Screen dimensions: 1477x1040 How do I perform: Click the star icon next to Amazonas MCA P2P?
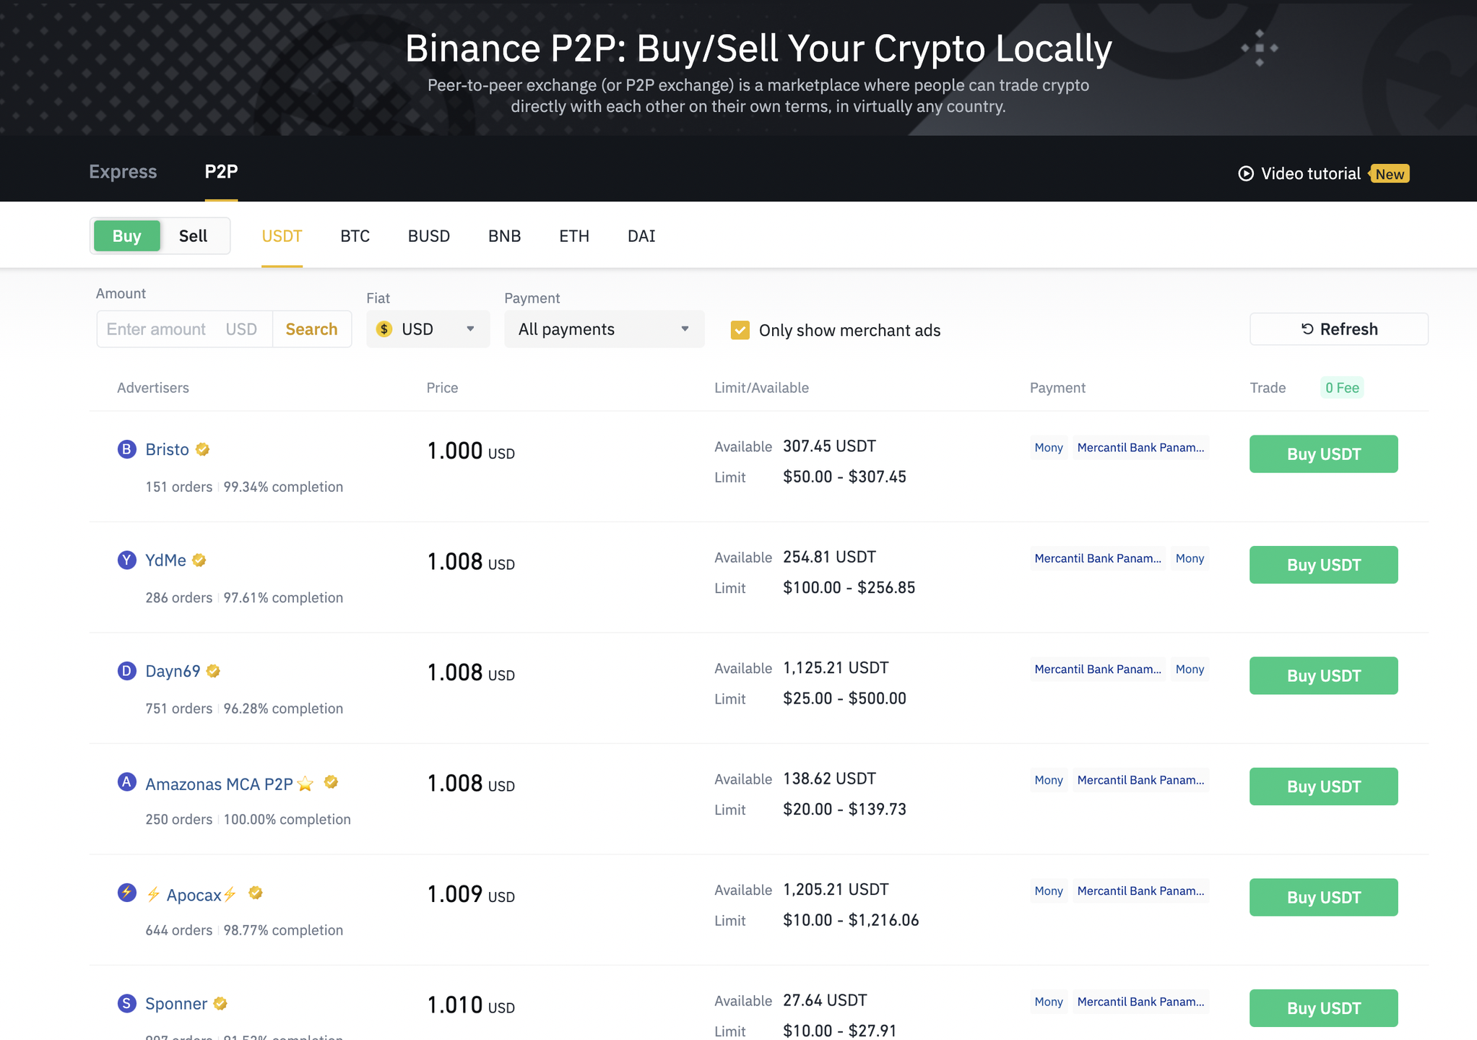[x=306, y=784]
